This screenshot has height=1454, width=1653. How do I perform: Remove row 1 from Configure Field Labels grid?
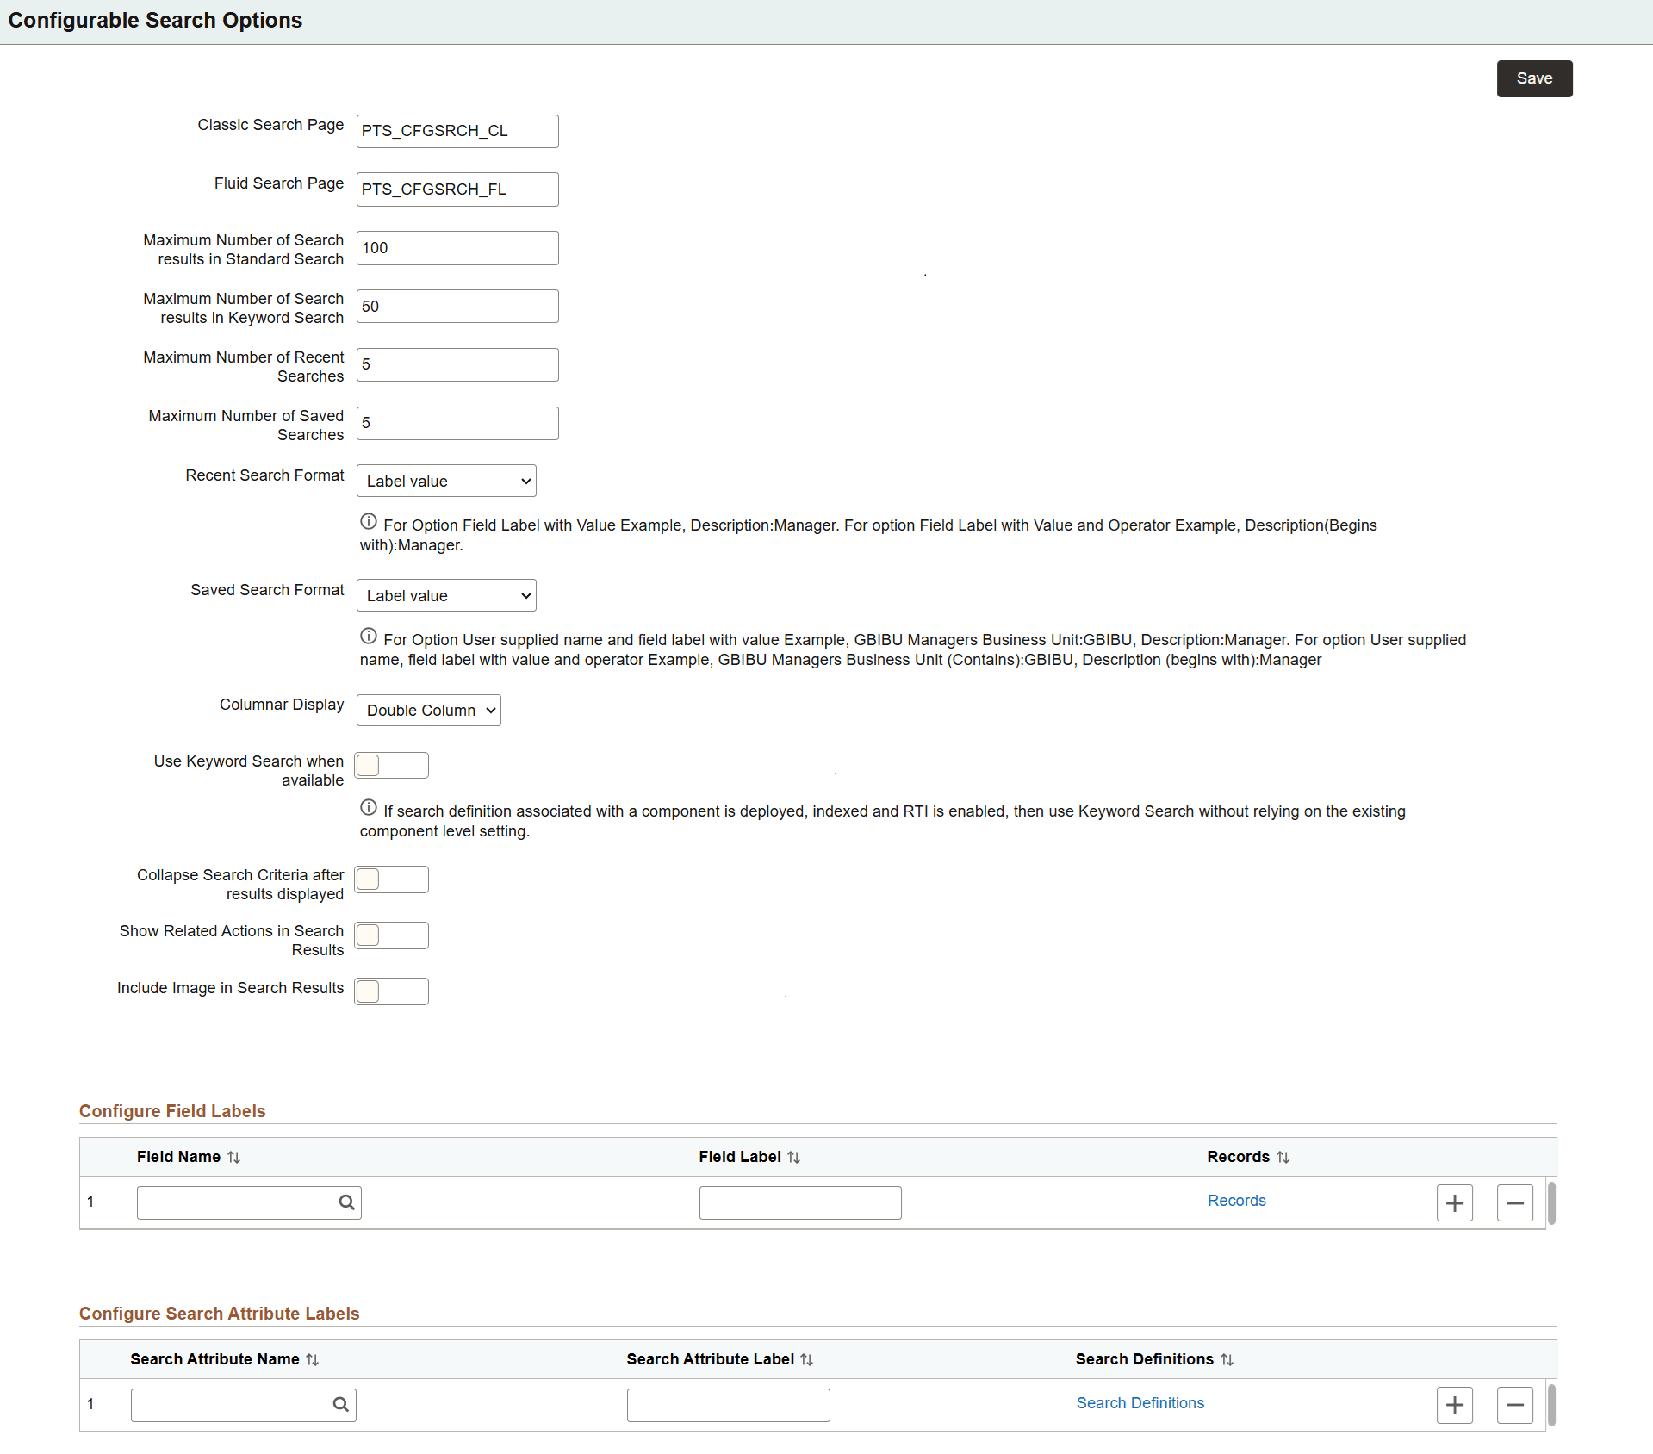[x=1514, y=1202]
